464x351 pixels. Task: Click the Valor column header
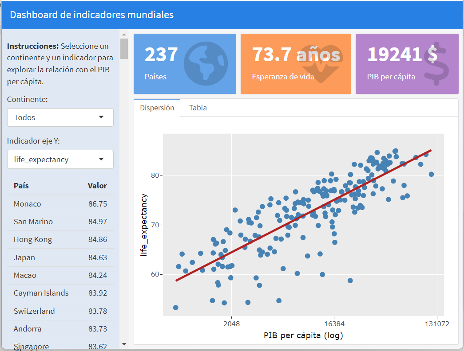pyautogui.click(x=97, y=186)
